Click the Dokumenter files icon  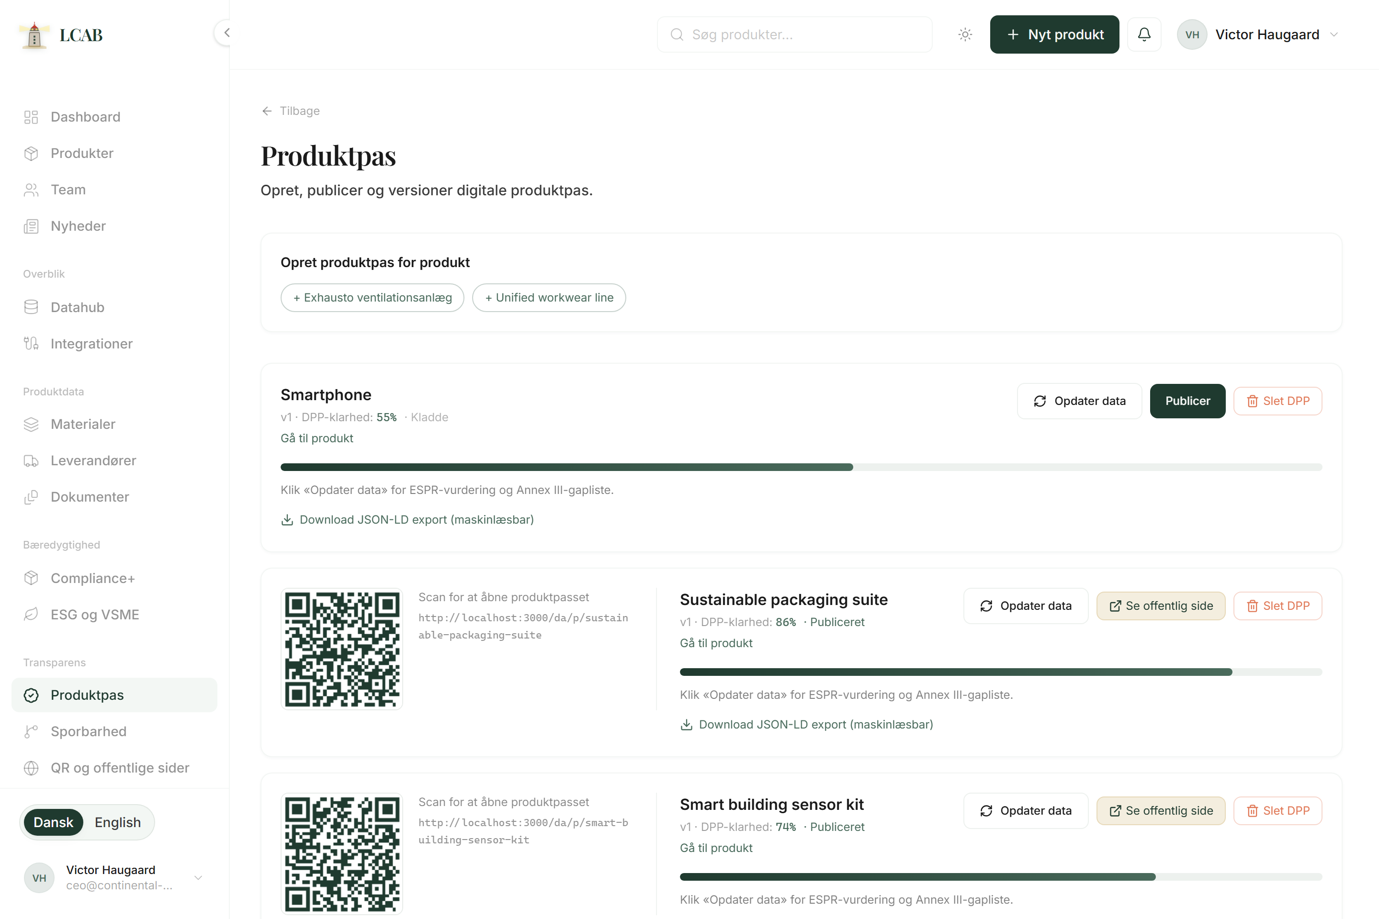point(31,496)
